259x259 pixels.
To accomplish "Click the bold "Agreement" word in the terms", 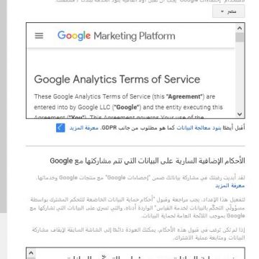I will click(184, 96).
